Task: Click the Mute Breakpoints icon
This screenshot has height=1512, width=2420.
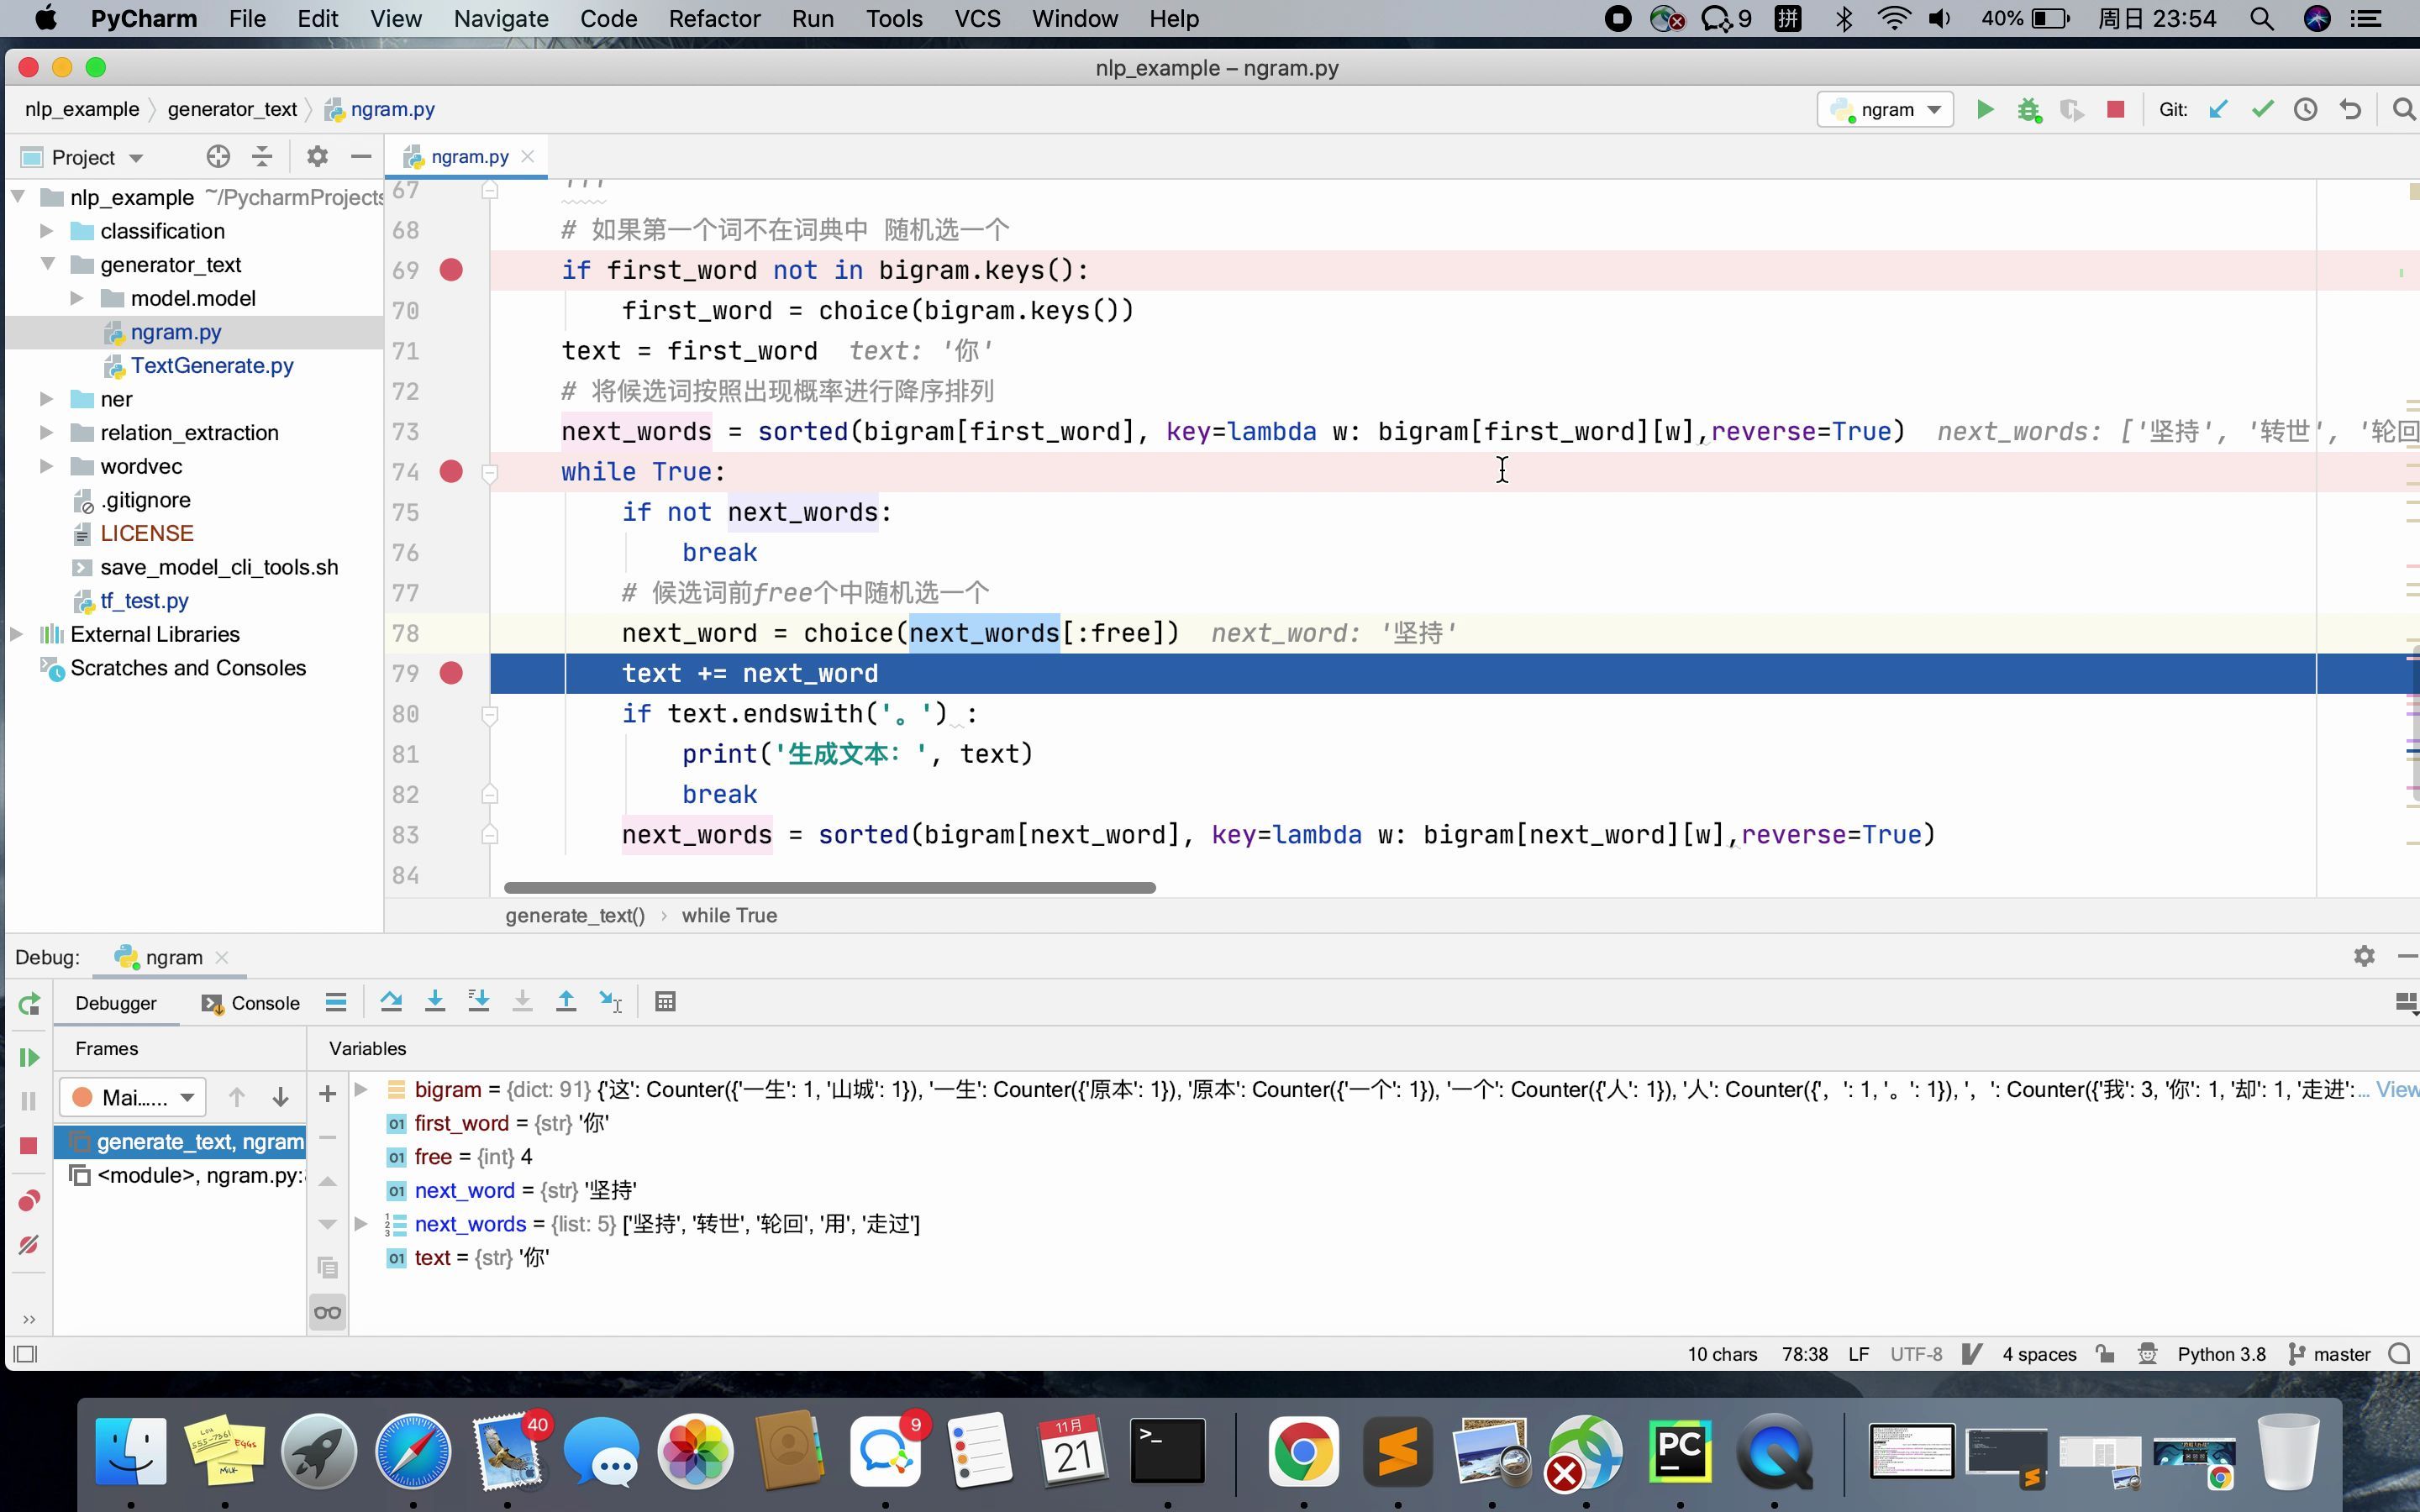Action: (29, 1245)
